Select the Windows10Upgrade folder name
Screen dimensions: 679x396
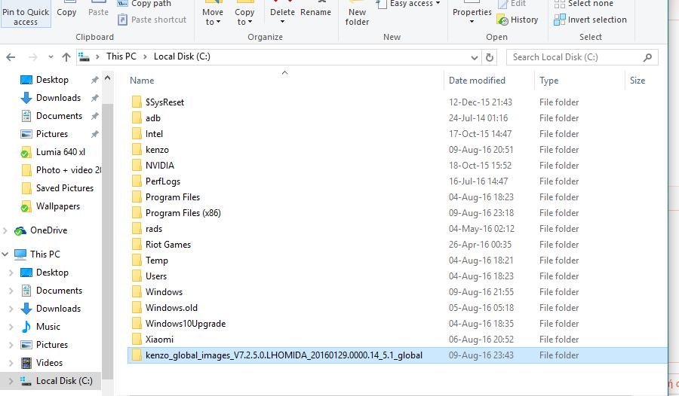[186, 324]
